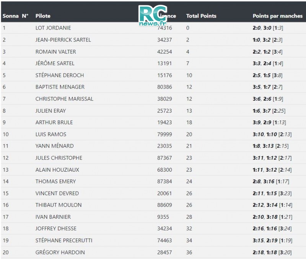Select JULIEN ERAY pilot name
This screenshot has width=306, height=259.
tap(50, 111)
